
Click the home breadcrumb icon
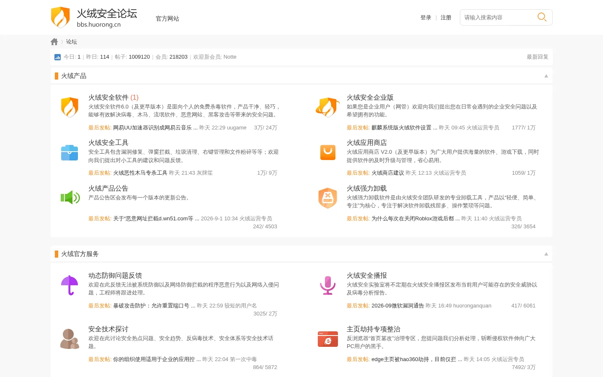54,42
